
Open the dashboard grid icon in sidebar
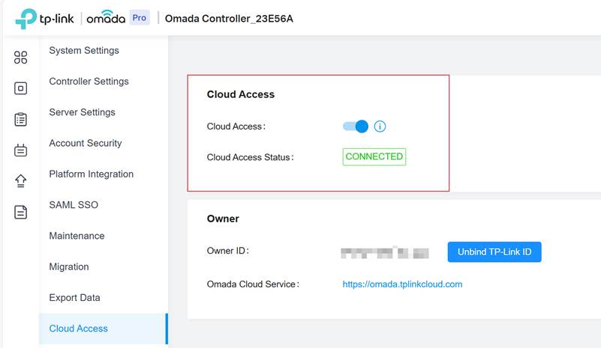click(x=21, y=58)
